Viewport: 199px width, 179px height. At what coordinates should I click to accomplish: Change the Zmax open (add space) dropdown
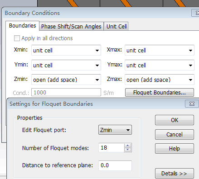pyautogui.click(x=160, y=80)
